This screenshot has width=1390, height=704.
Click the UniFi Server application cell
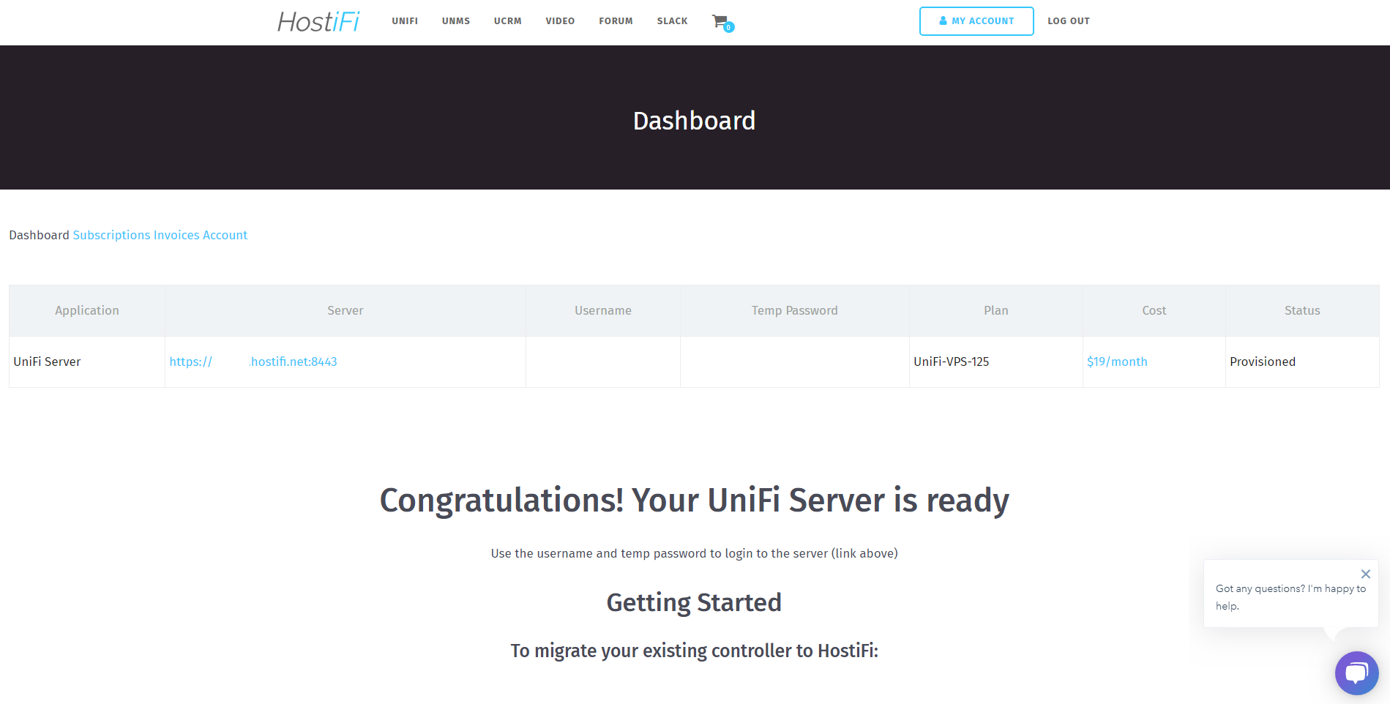(x=87, y=362)
